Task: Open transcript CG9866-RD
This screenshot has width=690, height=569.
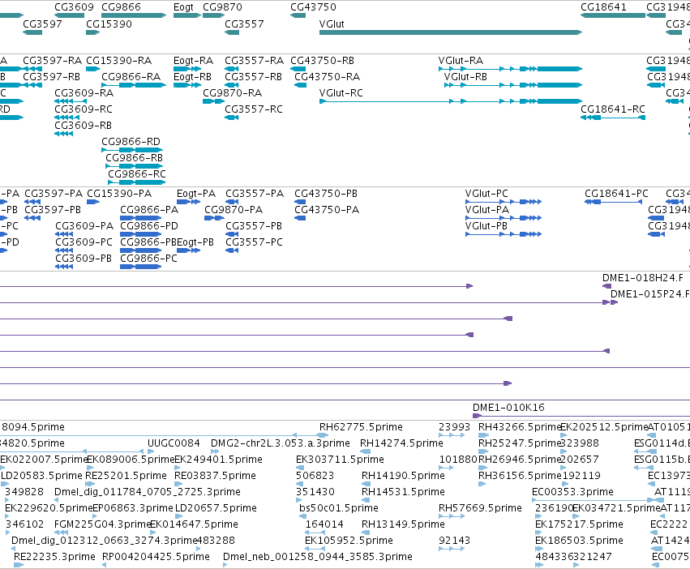Action: [132, 150]
